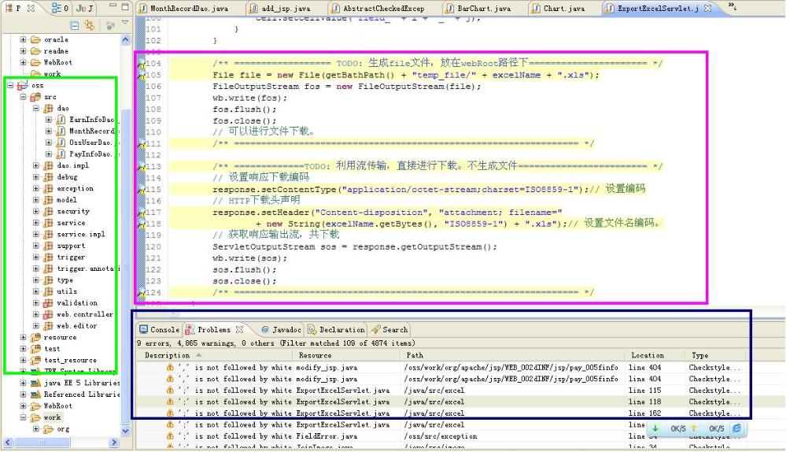Collapse the src source folder node

(23, 97)
